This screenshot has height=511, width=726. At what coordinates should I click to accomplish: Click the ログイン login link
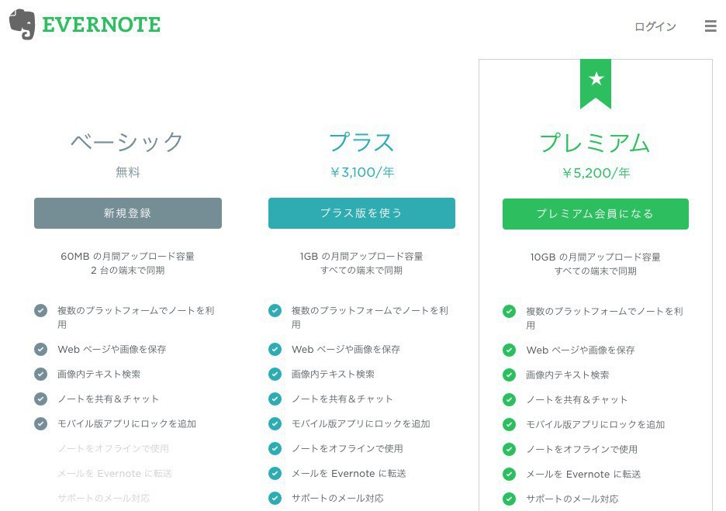coord(655,26)
